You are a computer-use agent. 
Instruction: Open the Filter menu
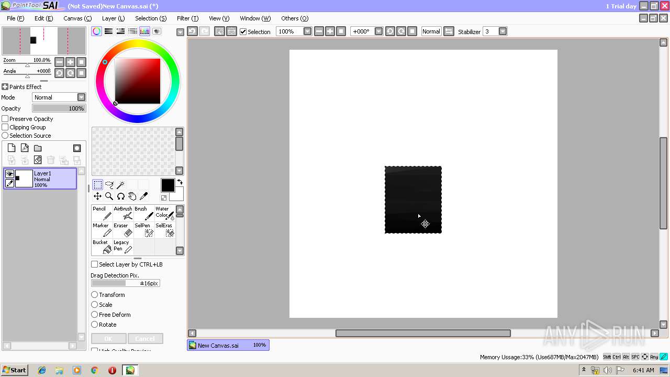click(187, 18)
